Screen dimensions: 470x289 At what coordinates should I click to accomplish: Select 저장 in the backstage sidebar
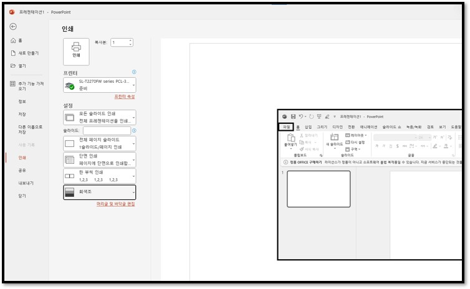(x=22, y=115)
